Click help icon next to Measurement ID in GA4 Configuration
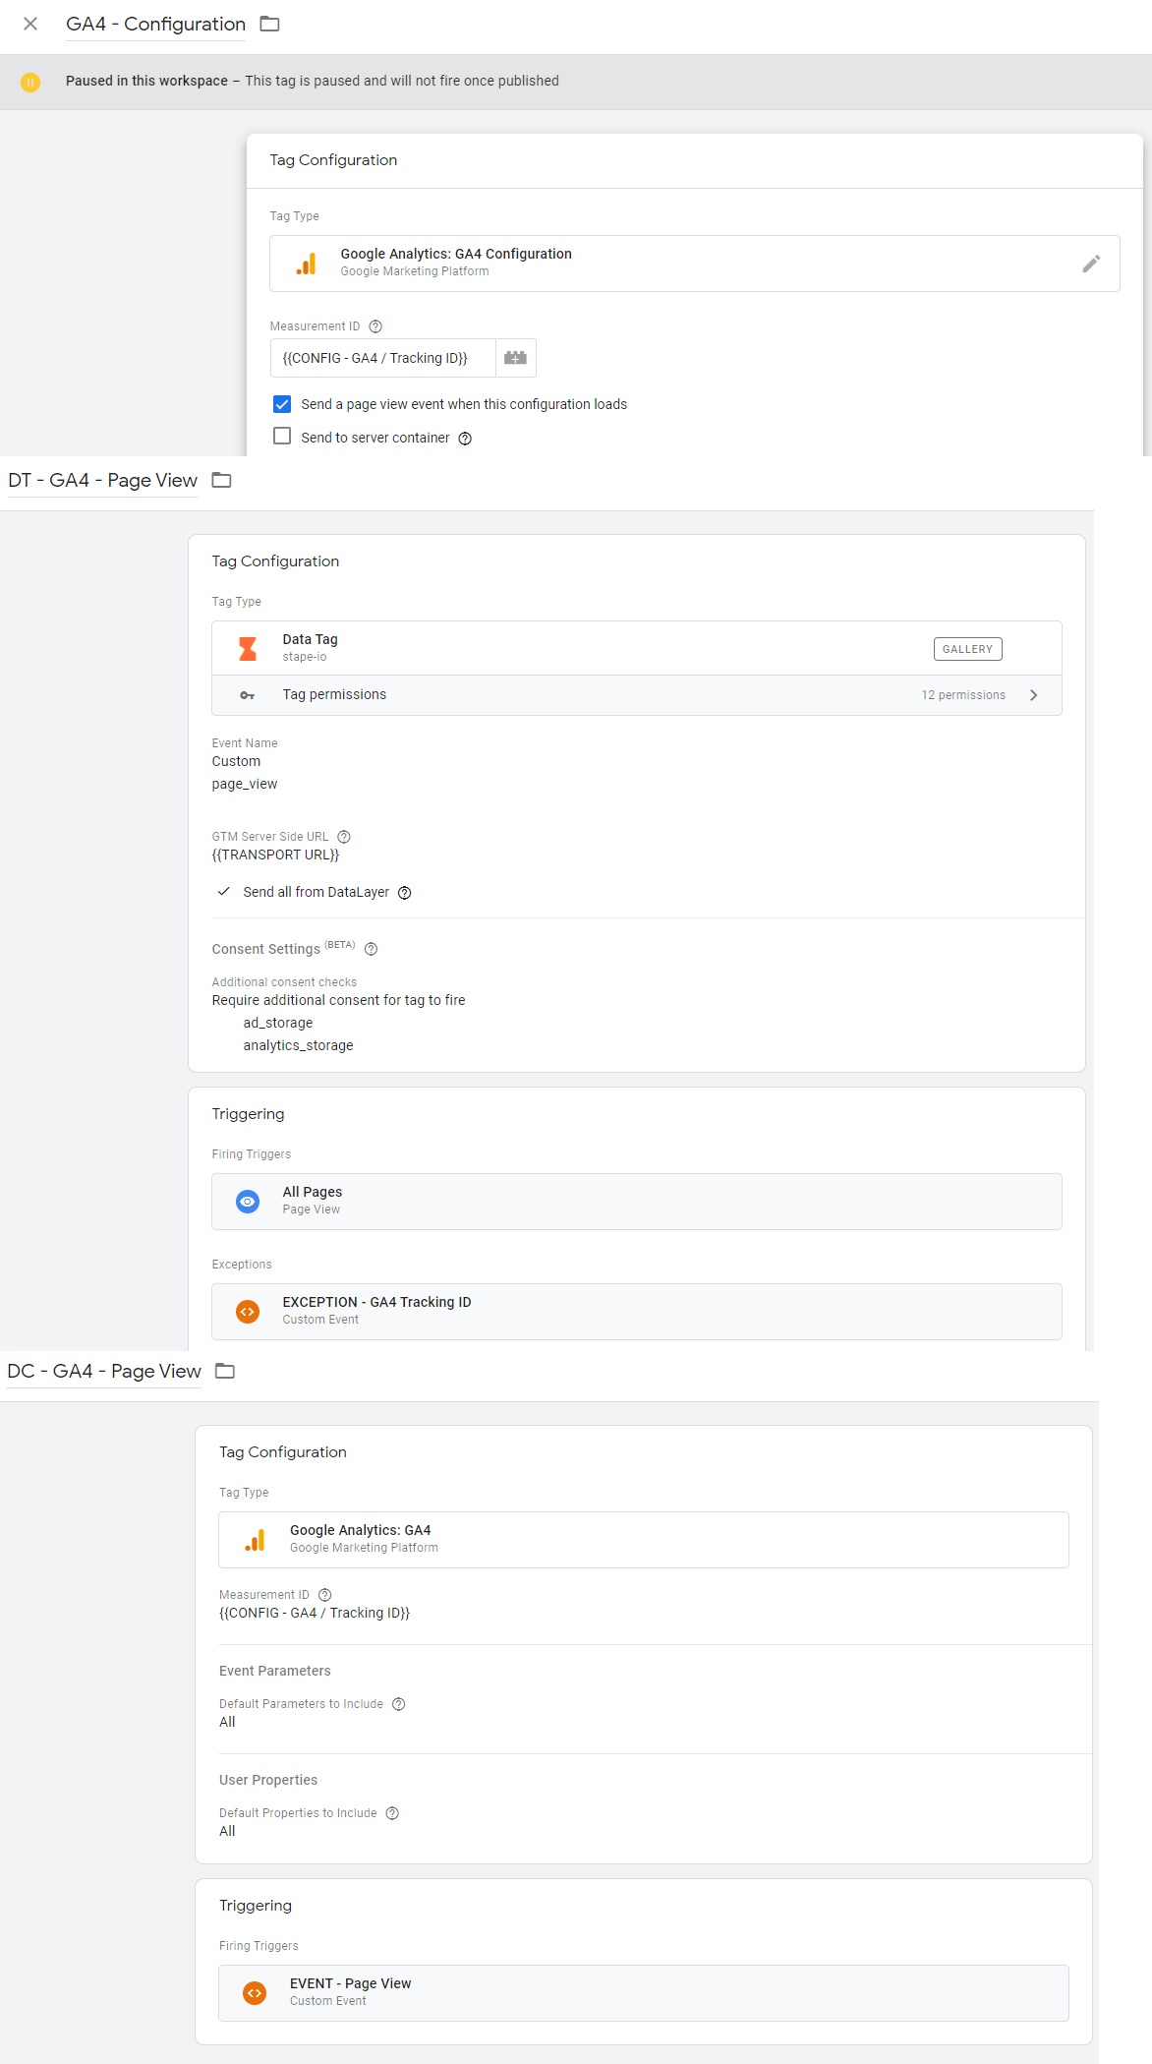This screenshot has width=1152, height=2064. point(375,326)
